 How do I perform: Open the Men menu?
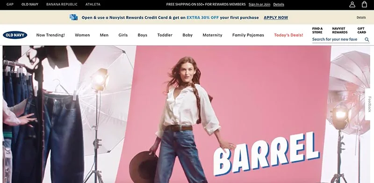click(104, 35)
